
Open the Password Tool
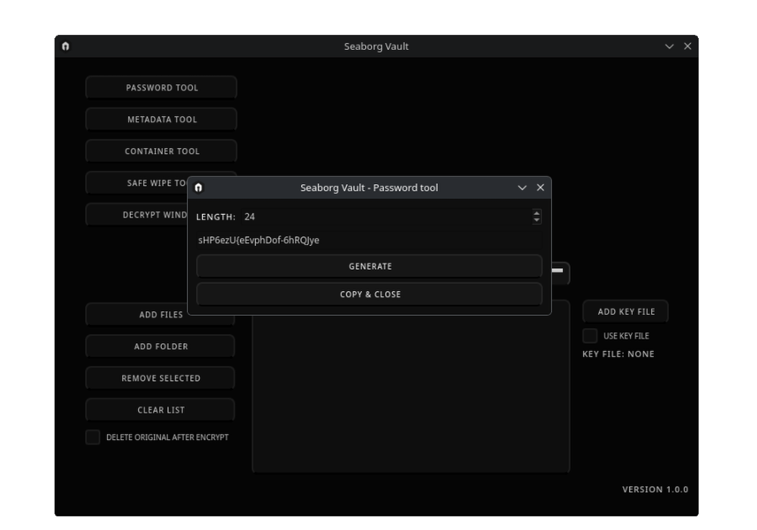pyautogui.click(x=161, y=88)
